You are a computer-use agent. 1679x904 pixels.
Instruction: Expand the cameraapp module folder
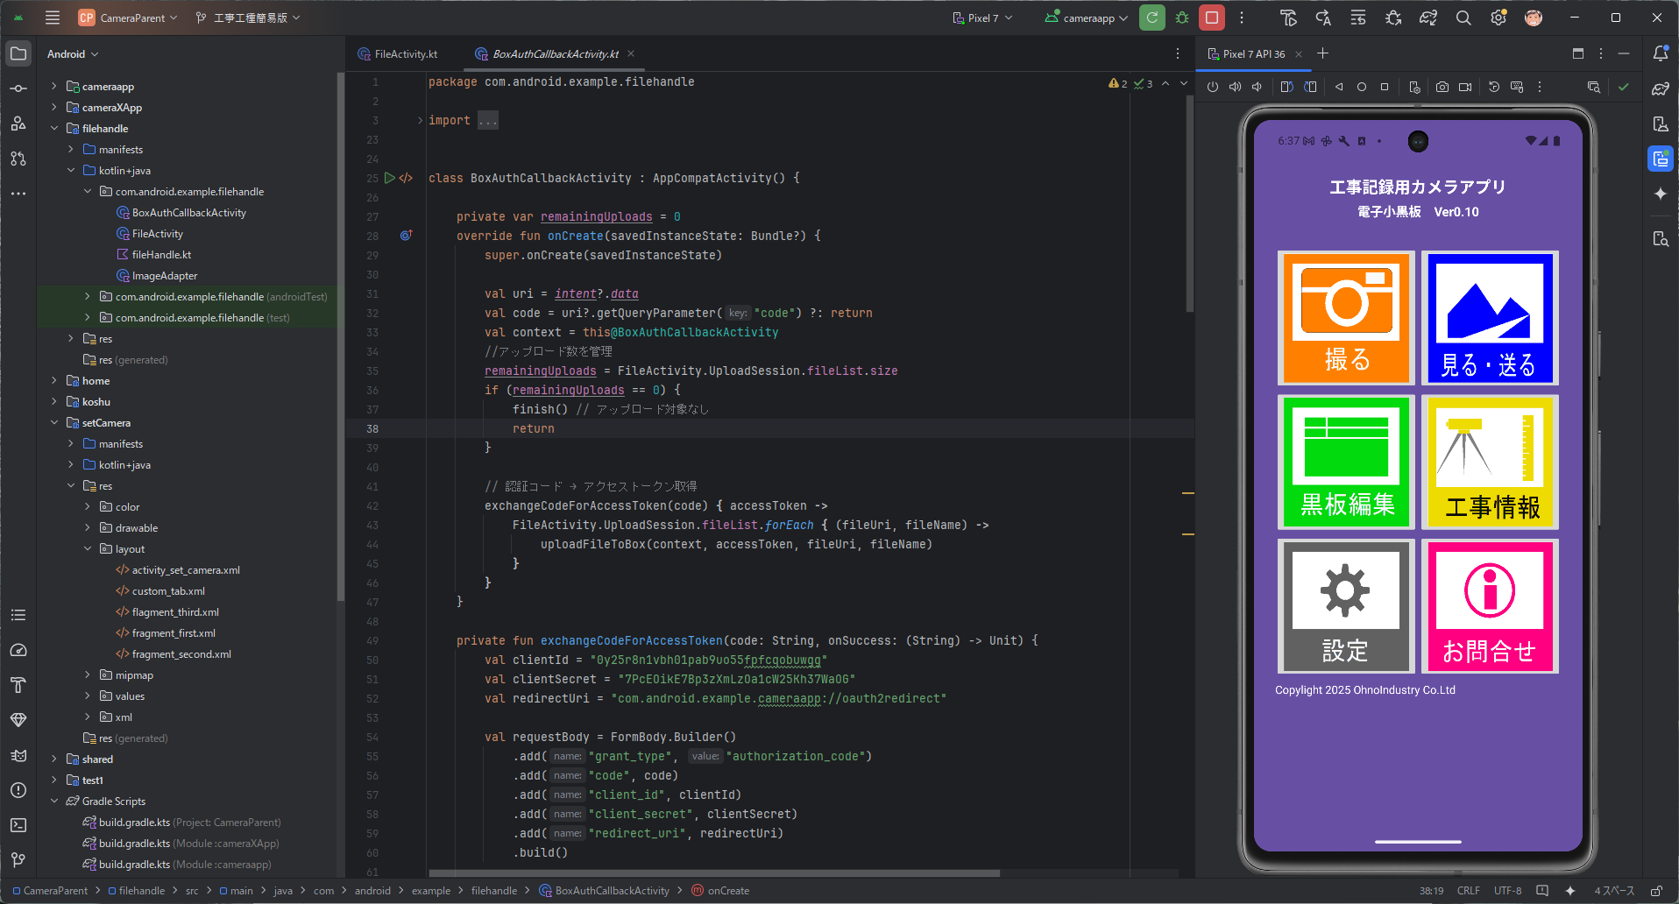point(54,87)
